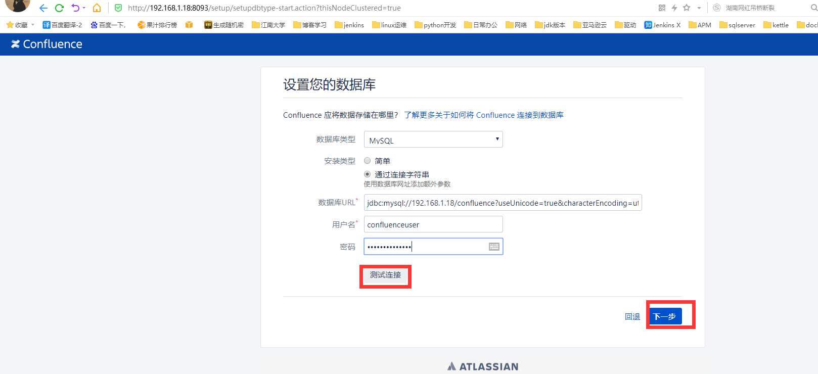This screenshot has height=374, width=818.
Task: Click the Sogou search engine icon
Action: click(x=716, y=8)
